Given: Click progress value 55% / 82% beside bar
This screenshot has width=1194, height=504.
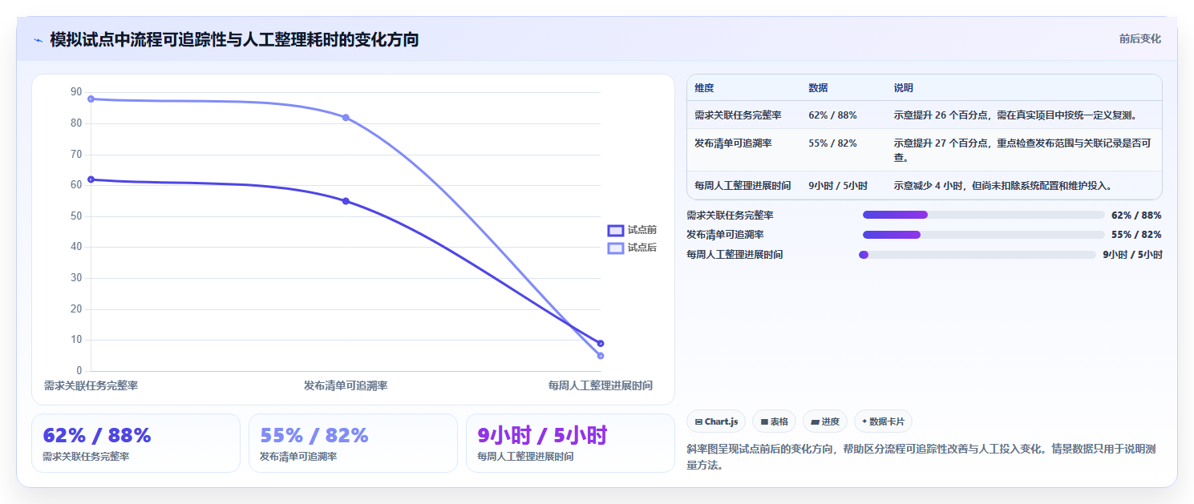Looking at the screenshot, I should [x=1136, y=235].
